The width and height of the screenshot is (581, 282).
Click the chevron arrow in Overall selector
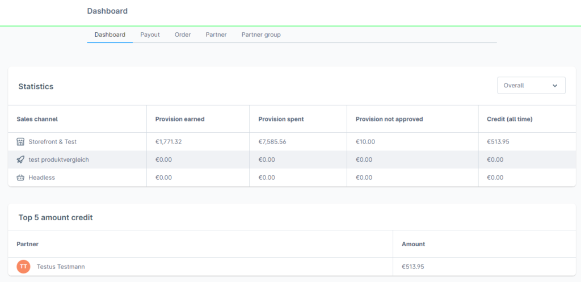554,86
